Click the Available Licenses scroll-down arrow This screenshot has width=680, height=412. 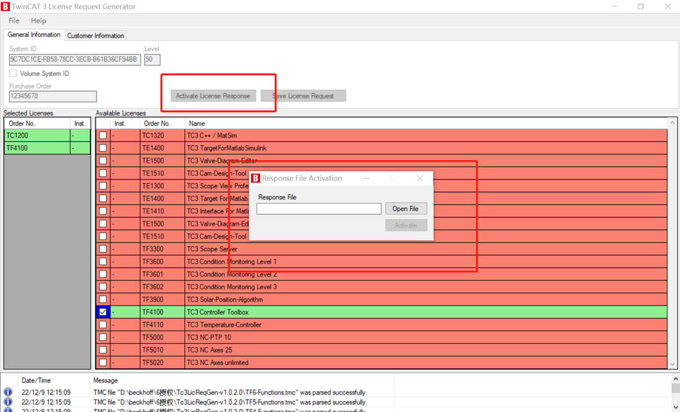pos(672,364)
